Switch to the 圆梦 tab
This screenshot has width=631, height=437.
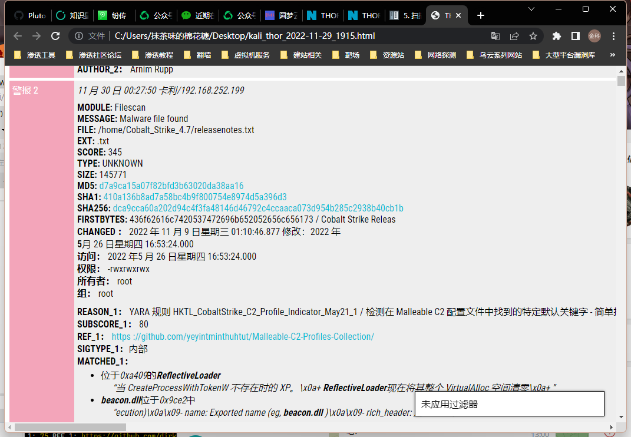[282, 15]
